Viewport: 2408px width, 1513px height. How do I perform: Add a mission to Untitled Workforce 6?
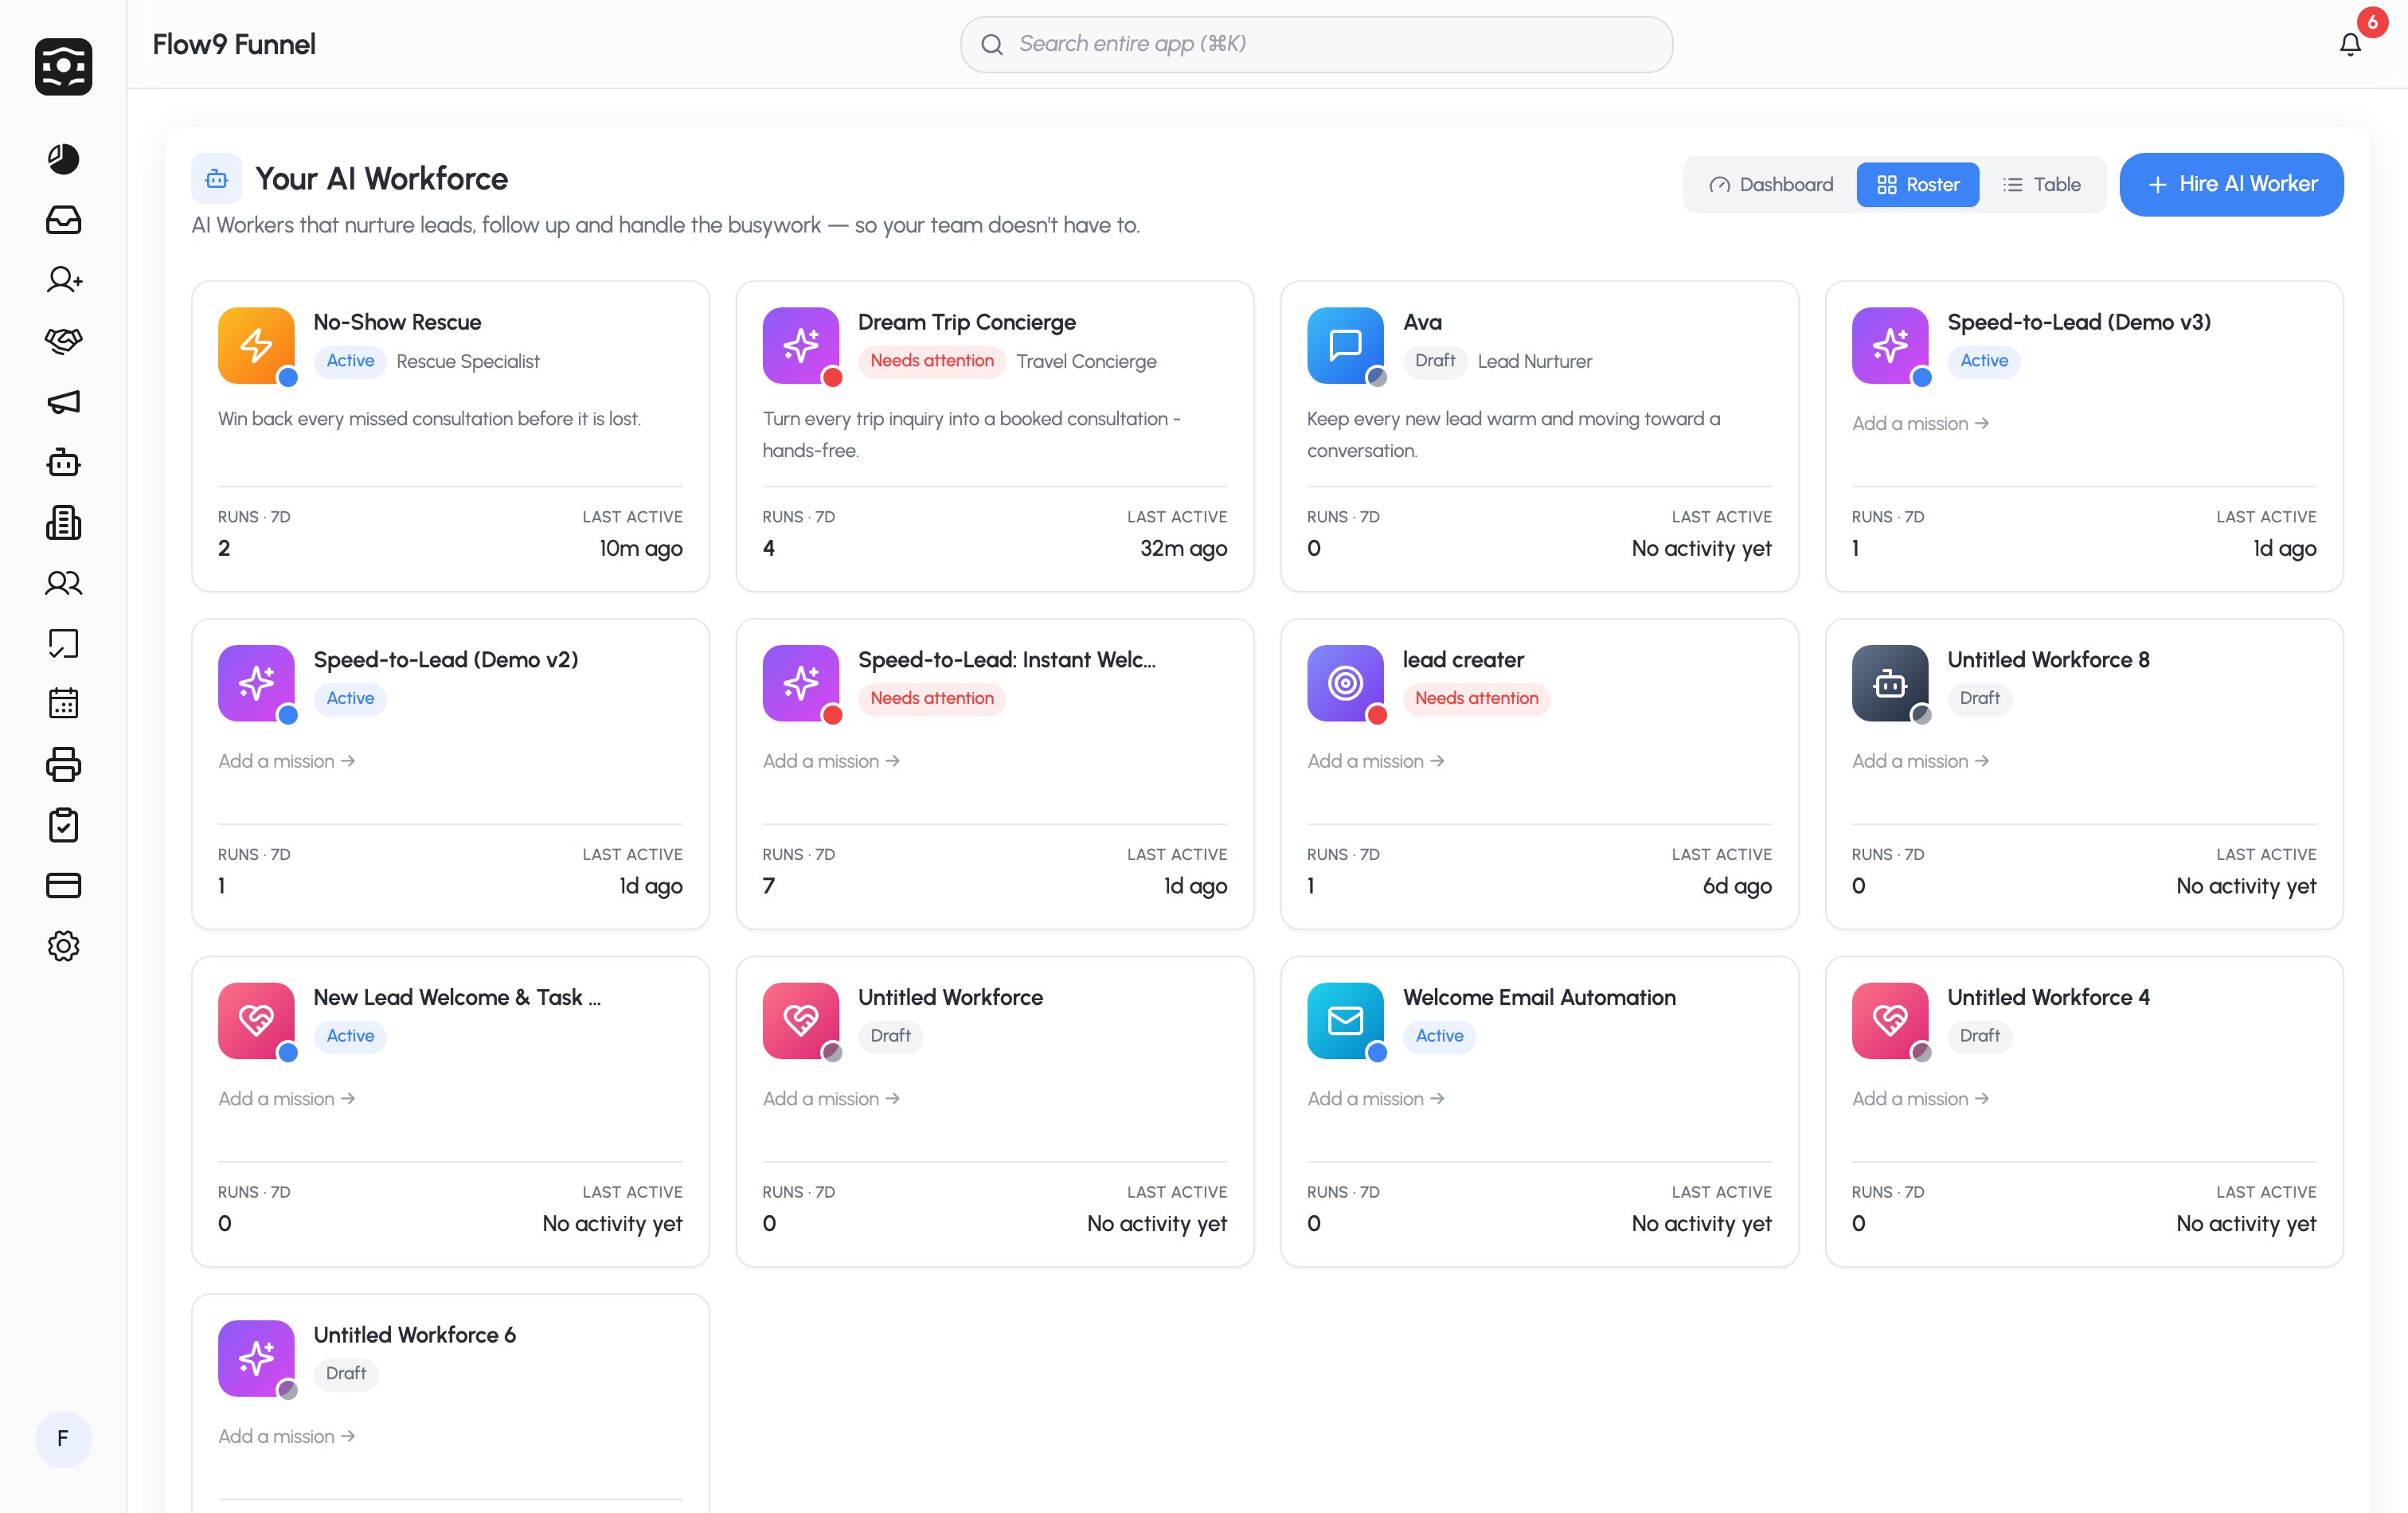tap(286, 1438)
